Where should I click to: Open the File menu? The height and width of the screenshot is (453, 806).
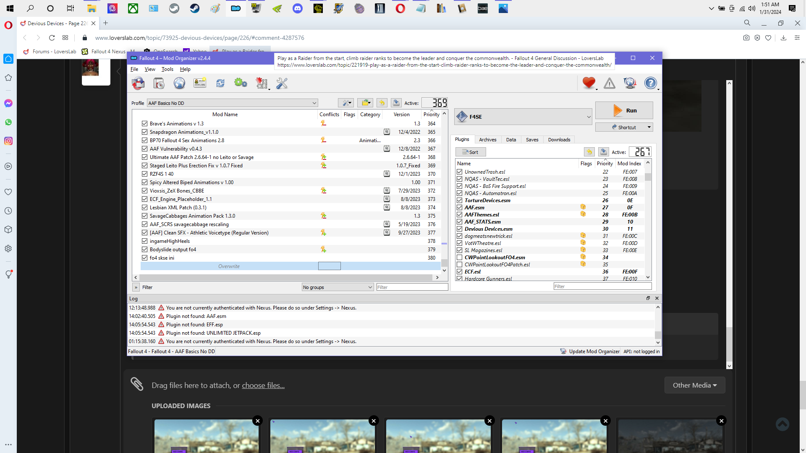tap(134, 69)
